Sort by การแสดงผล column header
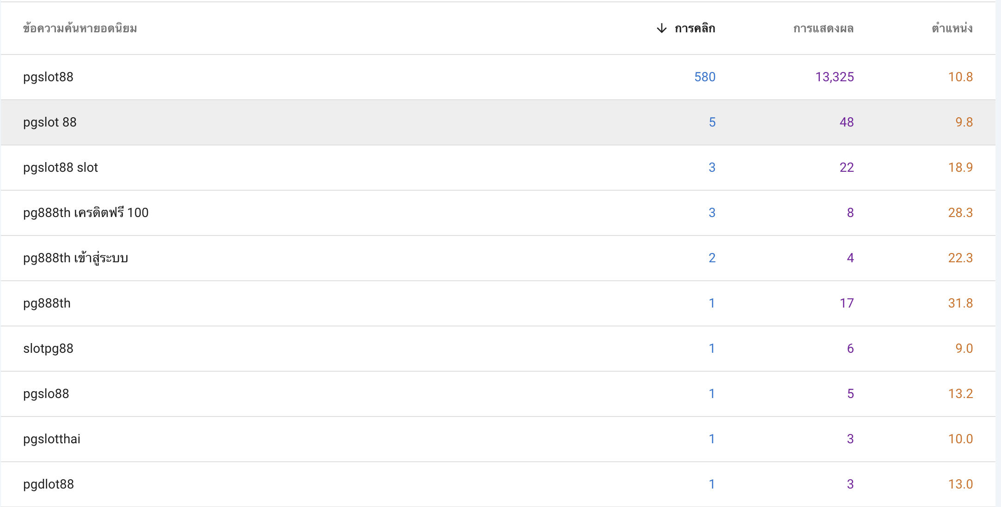 [x=823, y=28]
